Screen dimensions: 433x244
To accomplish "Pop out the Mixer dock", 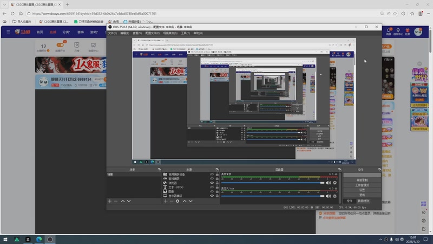I will 340,170.
